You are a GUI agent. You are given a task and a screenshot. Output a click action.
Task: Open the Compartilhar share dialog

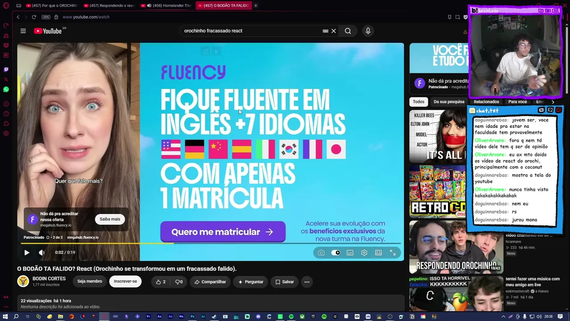[x=210, y=282]
